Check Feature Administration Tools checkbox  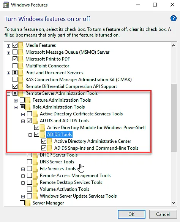[x=22, y=100]
